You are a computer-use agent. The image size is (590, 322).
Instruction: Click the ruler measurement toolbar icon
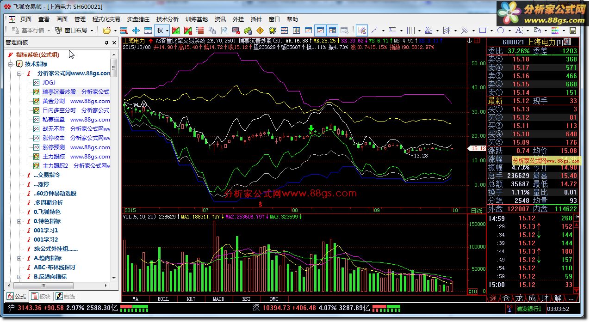coord(148,30)
